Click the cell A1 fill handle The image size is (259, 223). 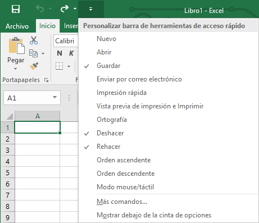point(60,133)
